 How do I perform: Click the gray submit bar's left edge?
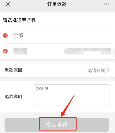click(22, 125)
